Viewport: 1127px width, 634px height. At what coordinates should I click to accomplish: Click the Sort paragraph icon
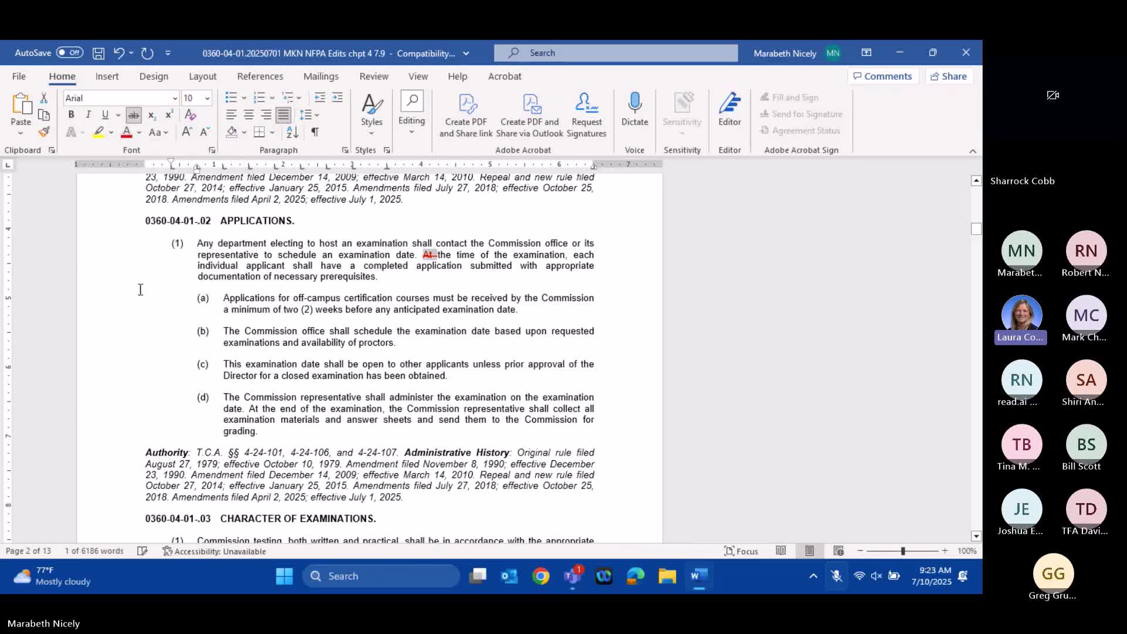(x=292, y=132)
